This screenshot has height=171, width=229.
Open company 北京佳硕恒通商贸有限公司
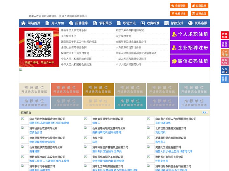point(170,128)
